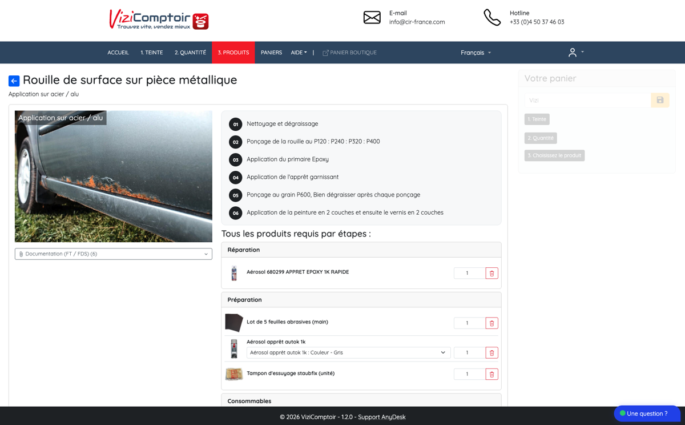685x425 pixels.
Task: Delete the Aérosol apprêt autok 1k row
Action: tap(491, 352)
